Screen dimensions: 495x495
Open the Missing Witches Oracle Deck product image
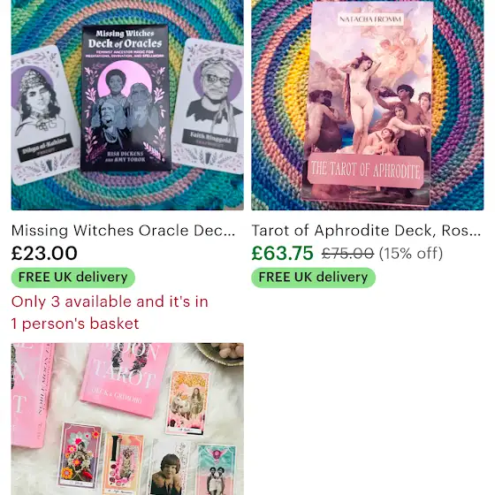(127, 105)
